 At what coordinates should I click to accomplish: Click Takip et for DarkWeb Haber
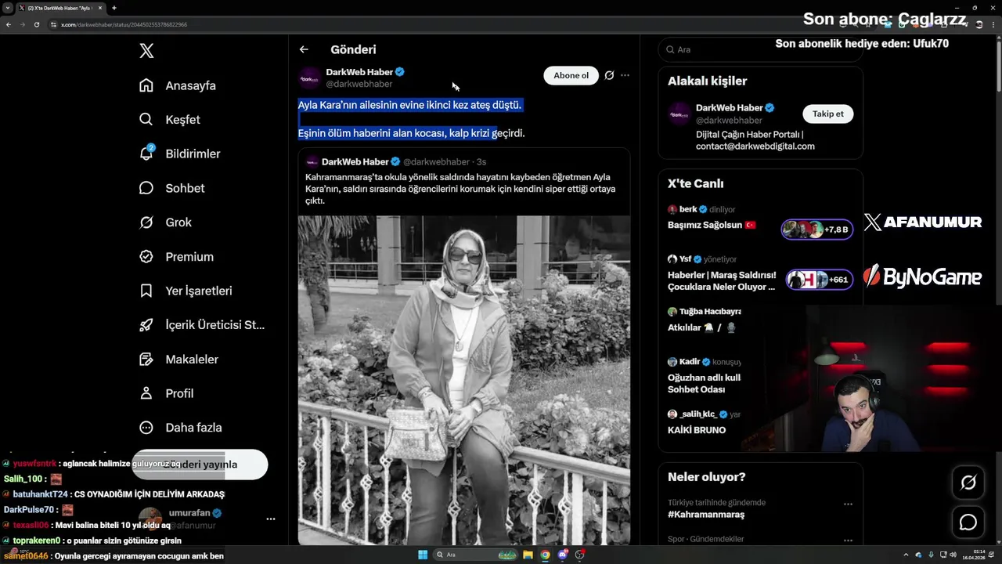[x=827, y=114]
